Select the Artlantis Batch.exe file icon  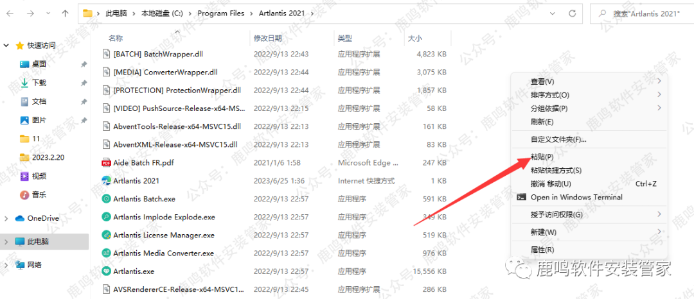(x=107, y=199)
